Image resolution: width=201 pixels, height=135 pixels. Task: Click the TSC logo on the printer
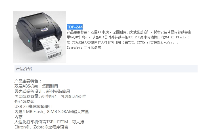(45, 30)
